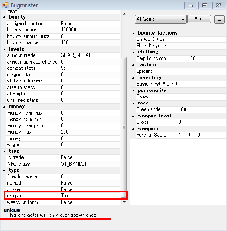Click the property list scrollbar thumb
Screen dimensions: 227x231
click(x=124, y=127)
